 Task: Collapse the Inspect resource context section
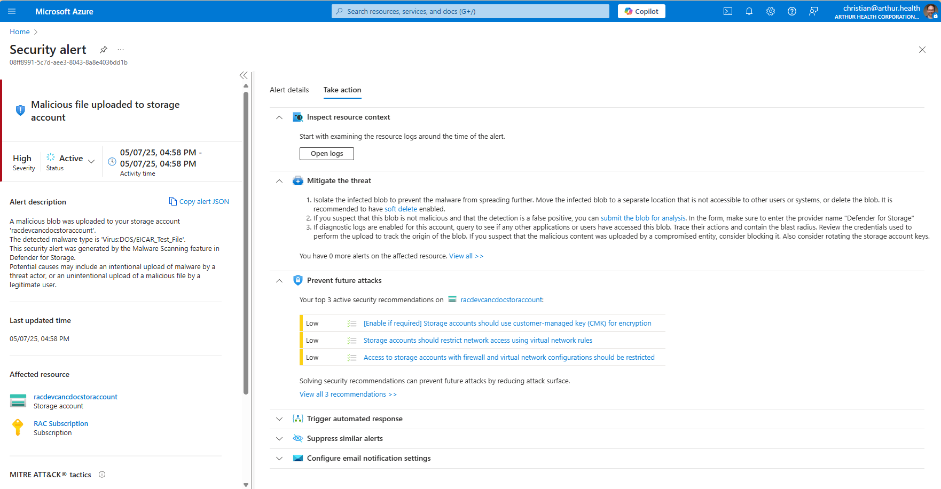click(279, 117)
